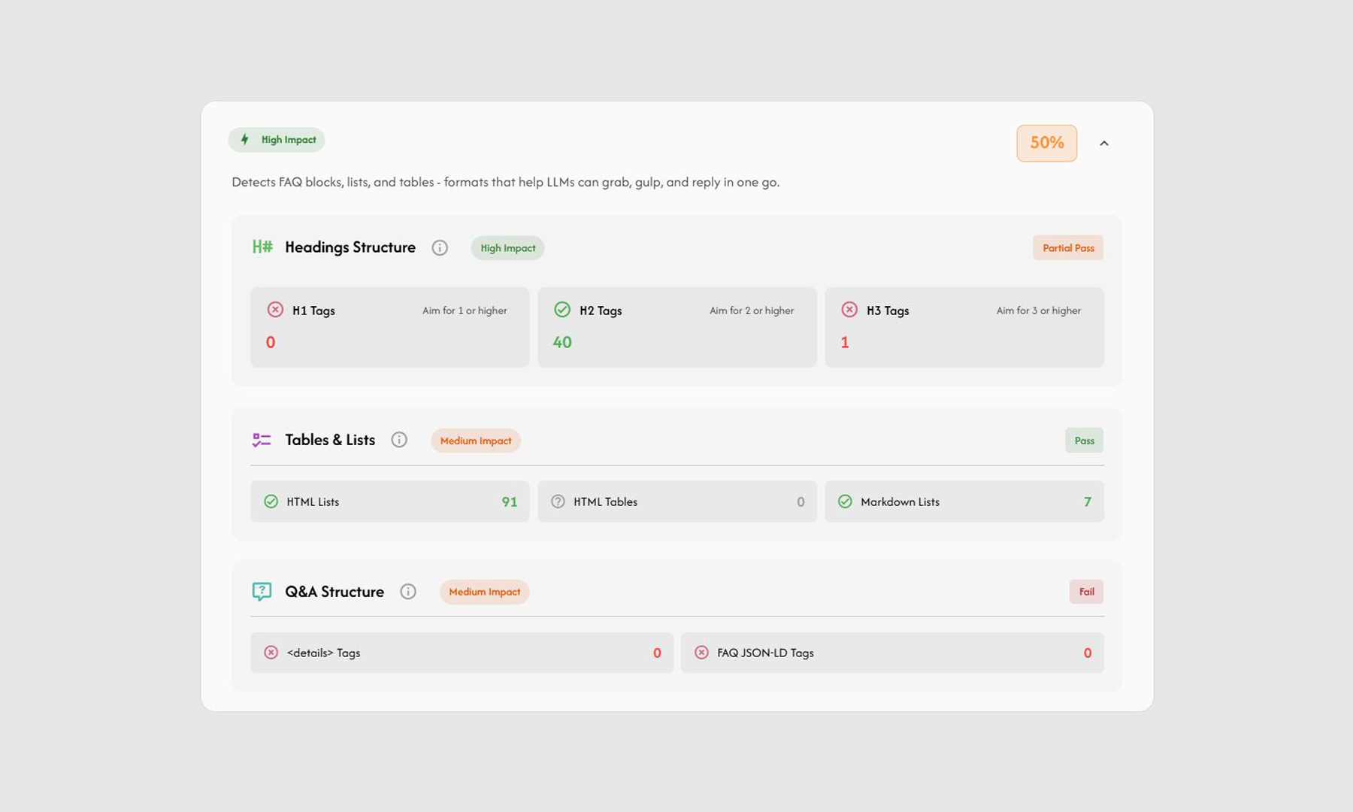Click the green check icon on H2 Tags

point(562,310)
